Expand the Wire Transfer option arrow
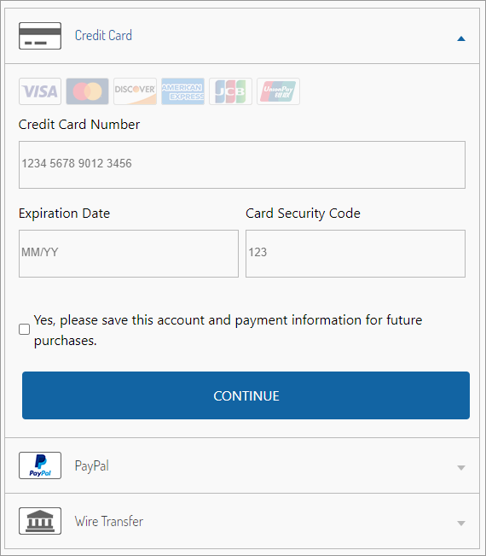Screen dimensions: 486x556 tap(461, 523)
